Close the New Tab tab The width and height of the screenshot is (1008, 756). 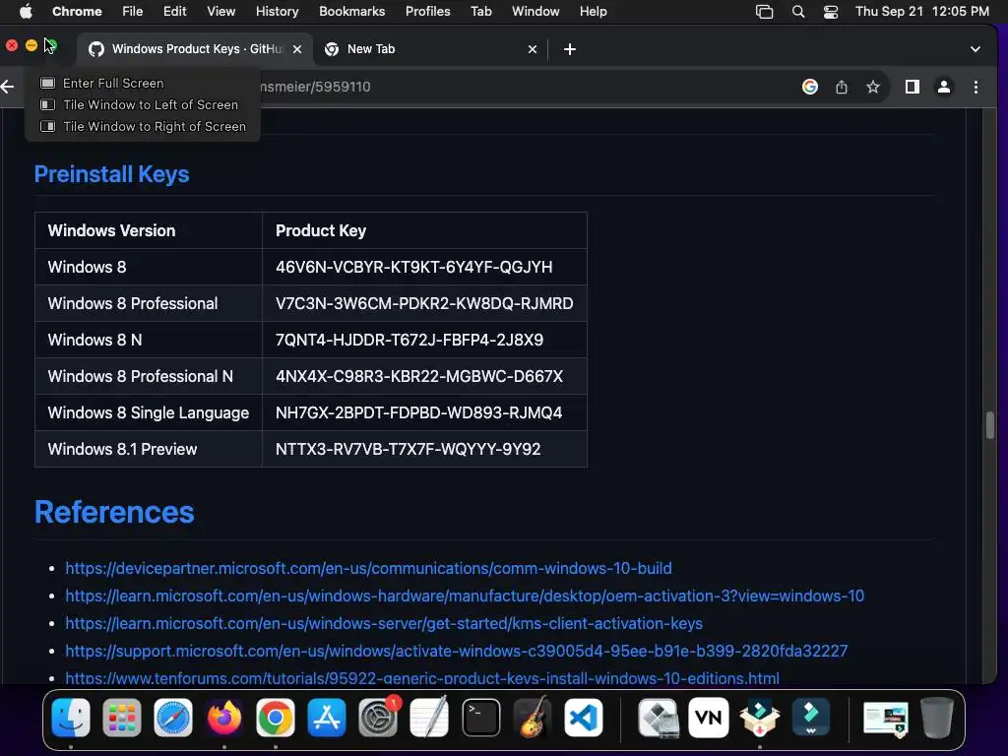[533, 49]
